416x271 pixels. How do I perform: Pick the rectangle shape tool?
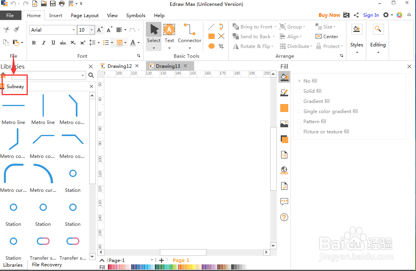pos(212,36)
